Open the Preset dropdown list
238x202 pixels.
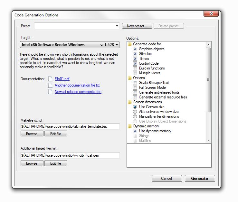pos(117,26)
